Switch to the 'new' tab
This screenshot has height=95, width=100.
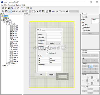pyautogui.click(x=43, y=30)
